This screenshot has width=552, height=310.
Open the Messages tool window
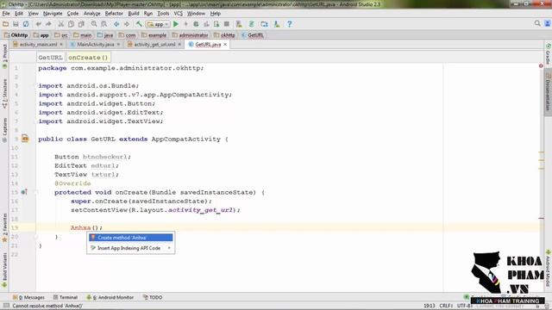pyautogui.click(x=28, y=297)
